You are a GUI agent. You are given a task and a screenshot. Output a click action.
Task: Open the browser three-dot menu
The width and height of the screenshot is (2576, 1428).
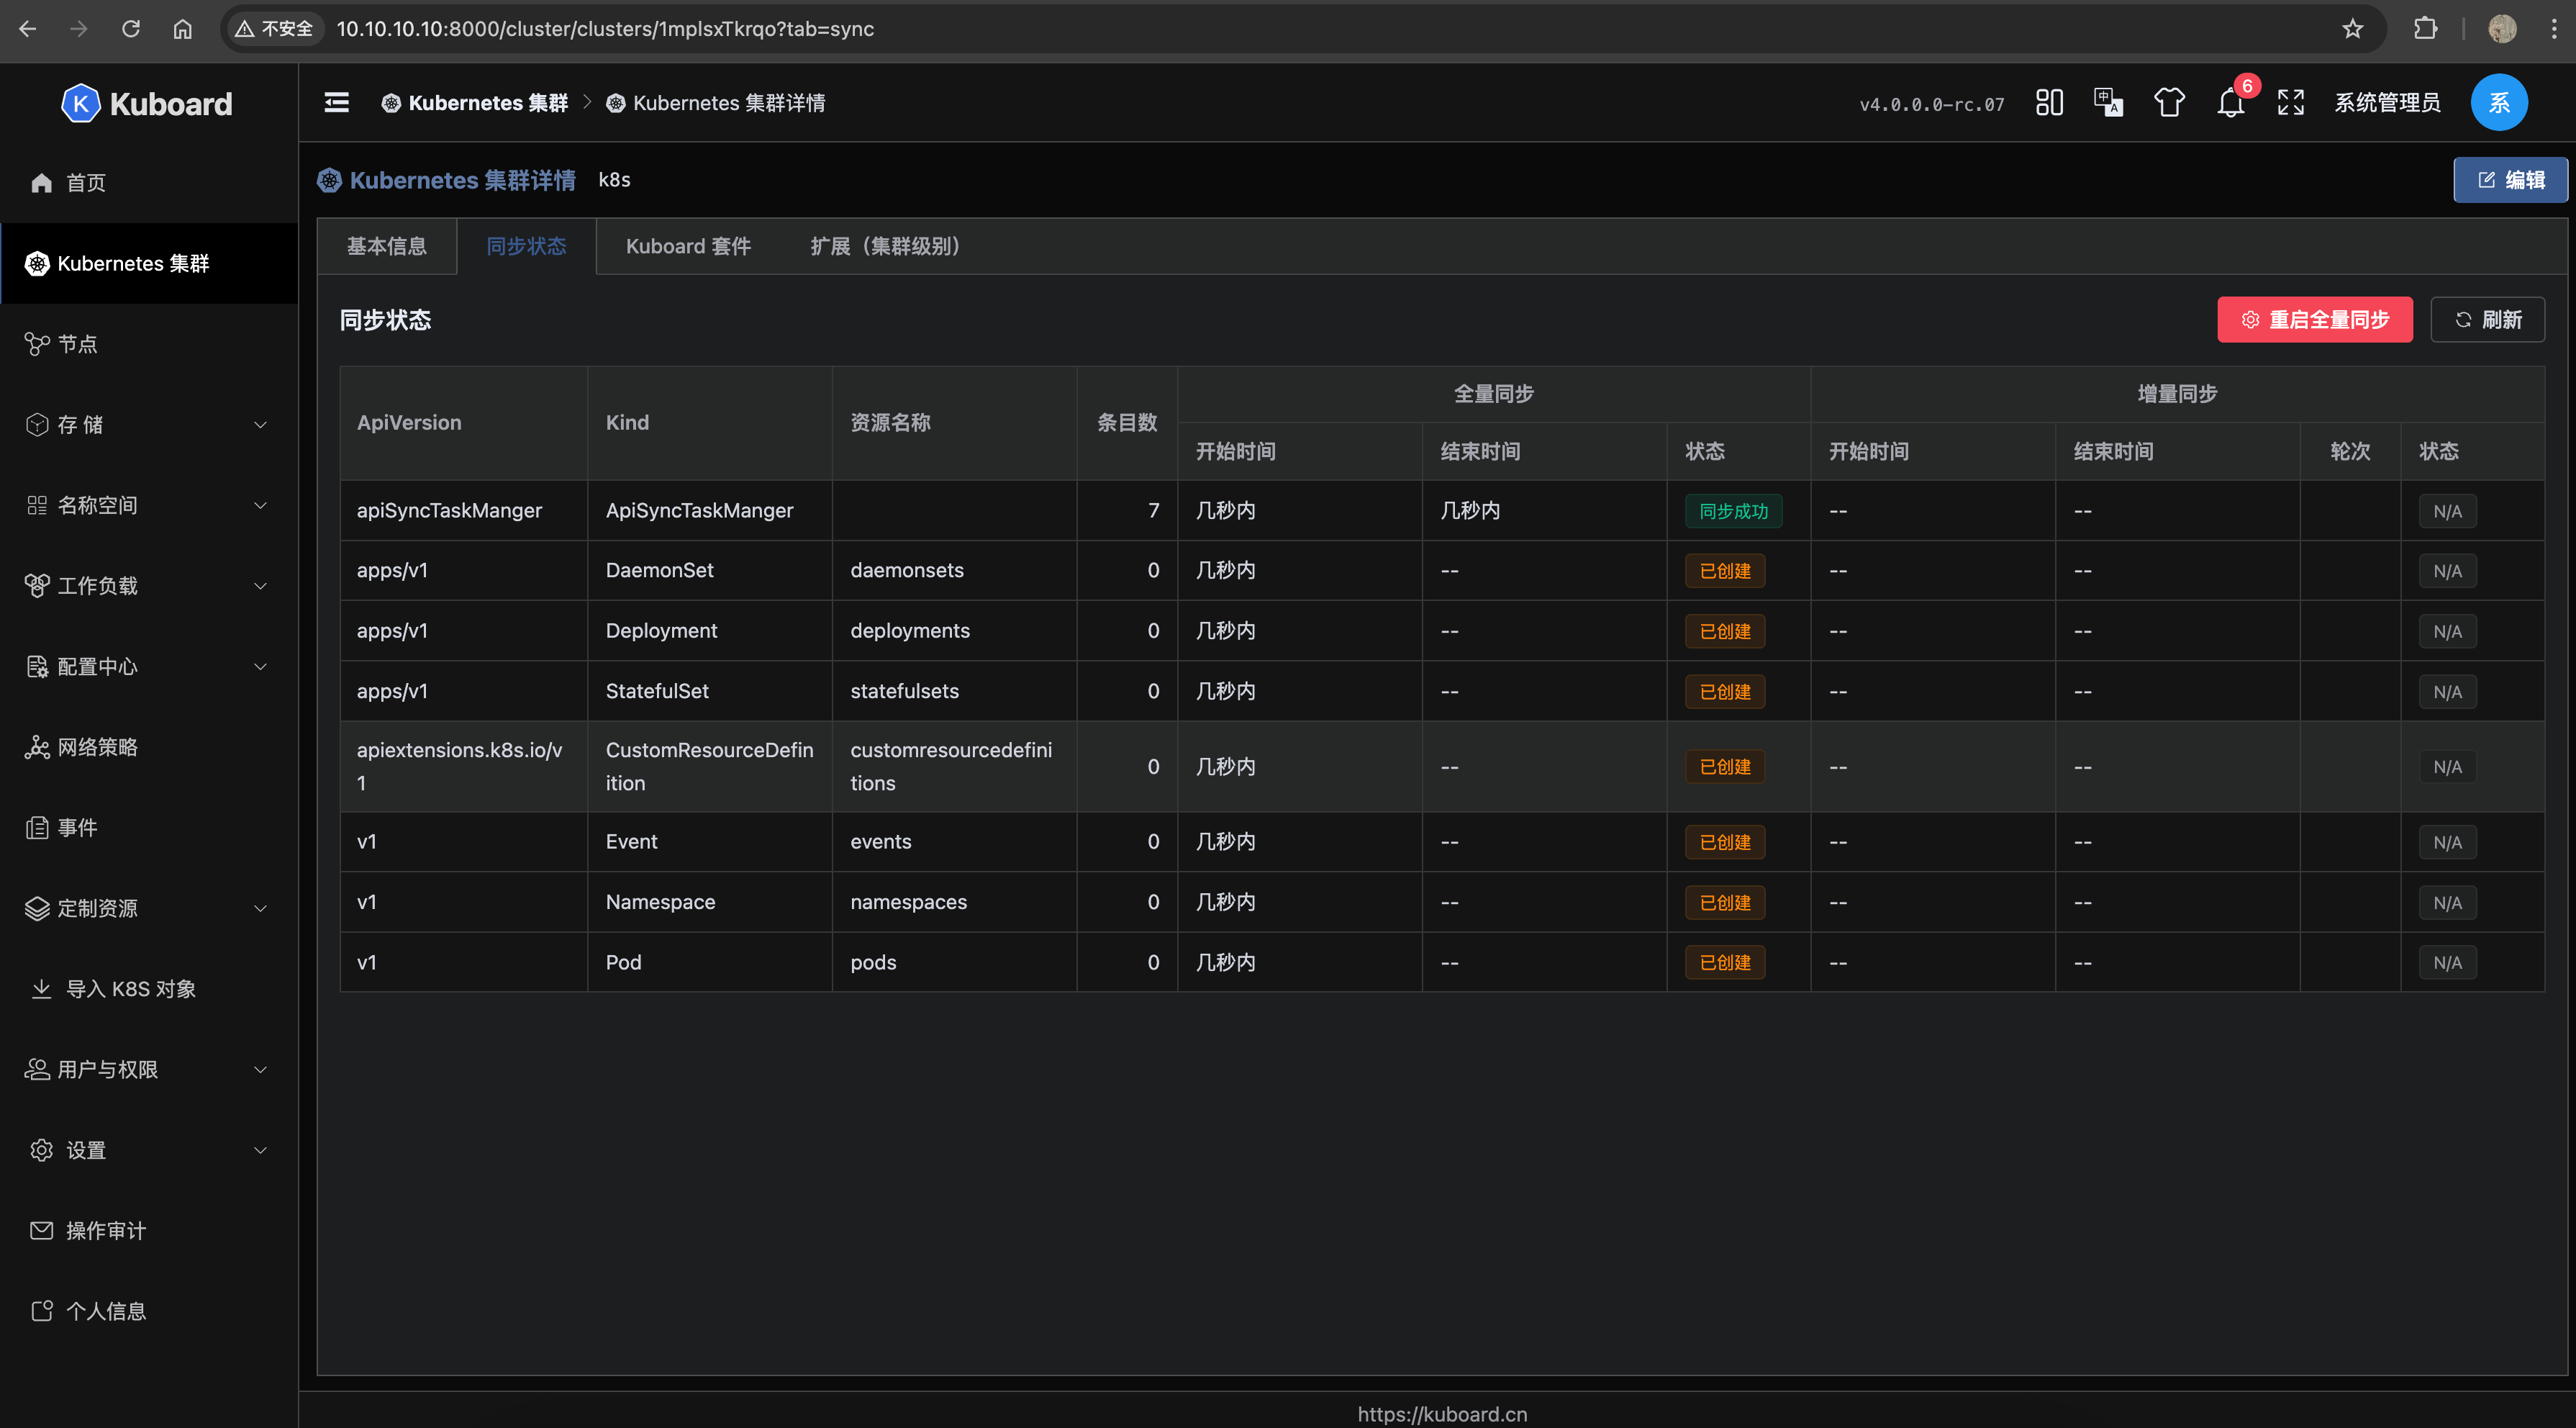2553,29
